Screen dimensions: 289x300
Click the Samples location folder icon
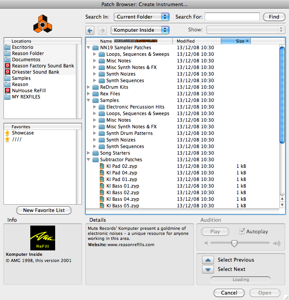7,78
